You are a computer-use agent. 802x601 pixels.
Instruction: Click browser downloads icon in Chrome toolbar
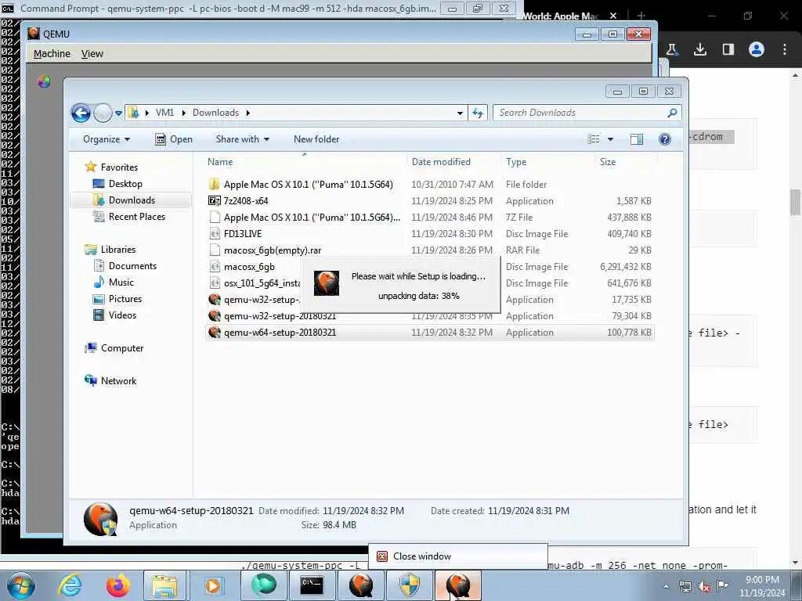[x=700, y=49]
